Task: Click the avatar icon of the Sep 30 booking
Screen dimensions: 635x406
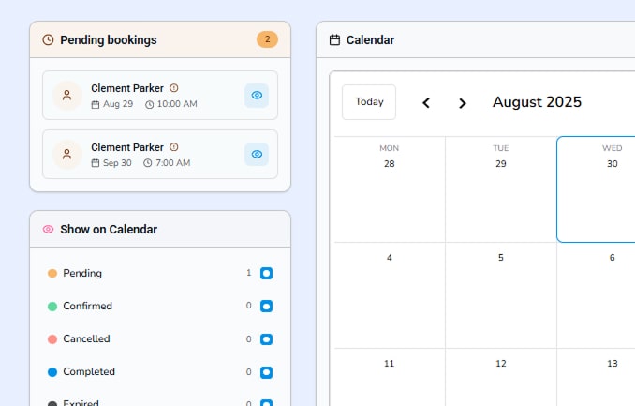Action: click(66, 154)
